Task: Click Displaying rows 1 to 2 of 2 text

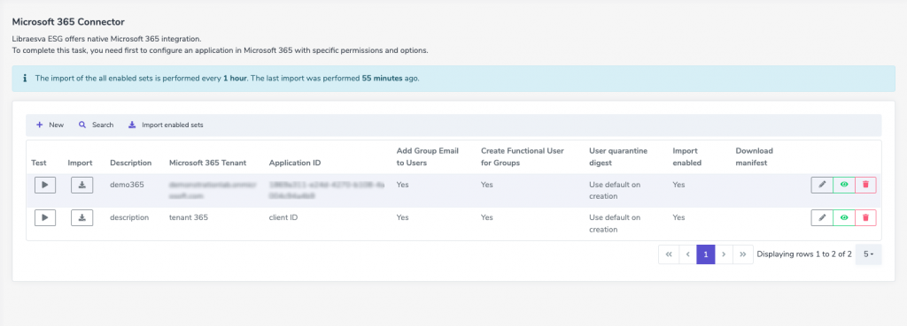Action: 804,254
